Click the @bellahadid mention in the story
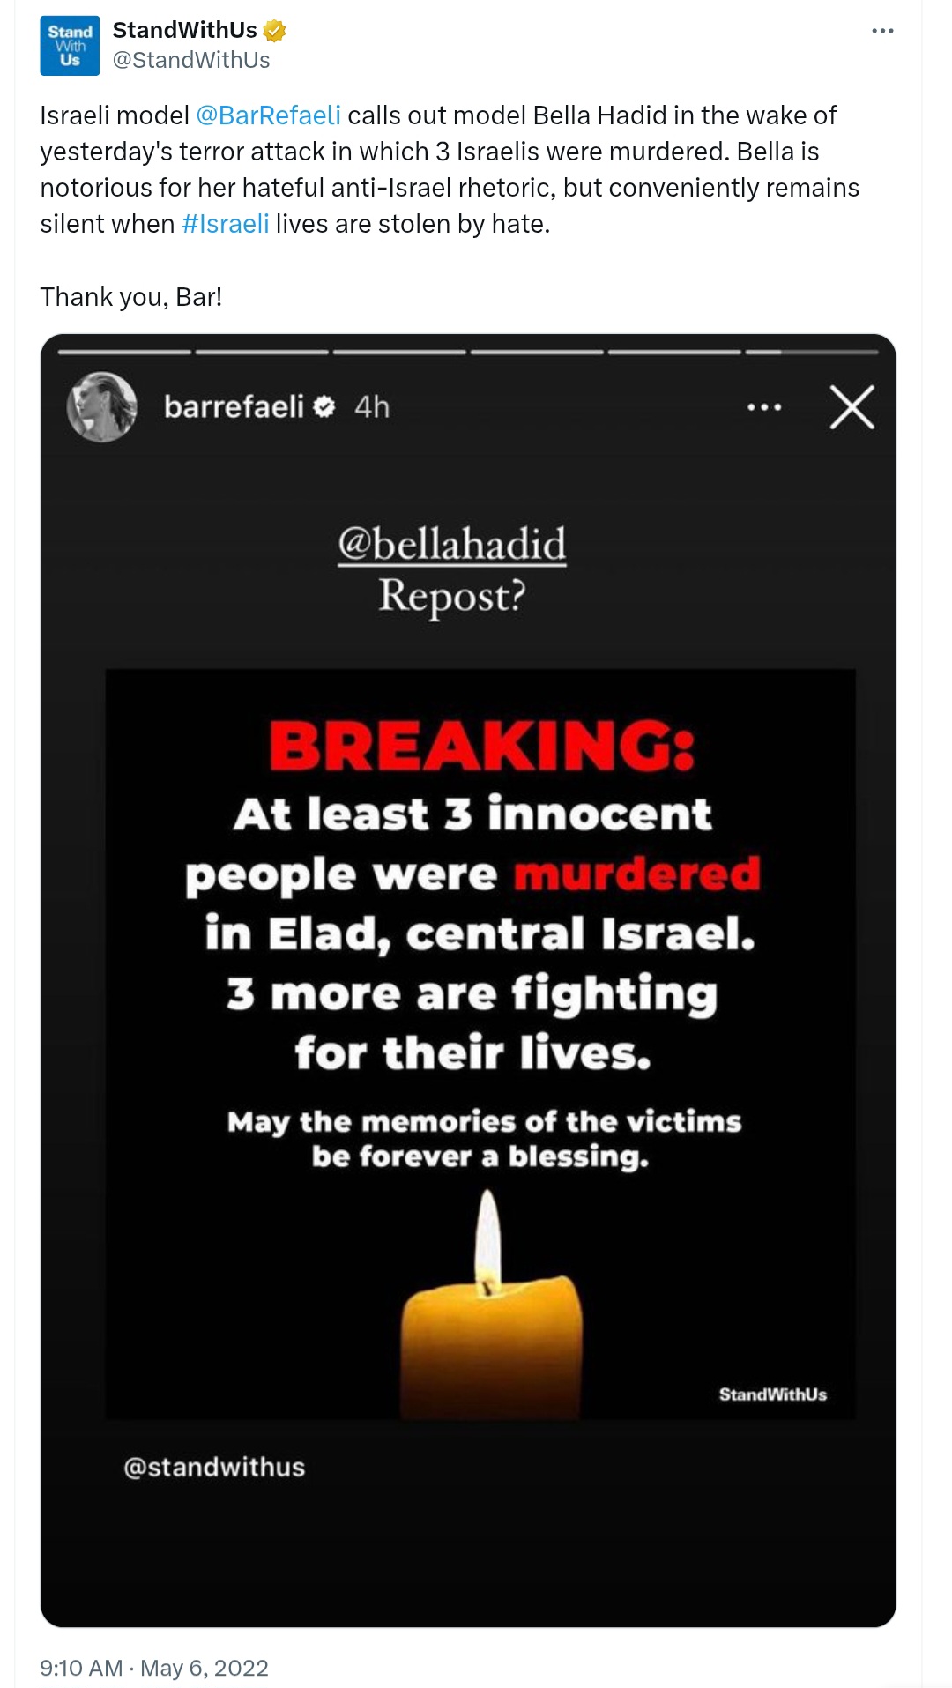This screenshot has height=1688, width=952. [x=452, y=544]
